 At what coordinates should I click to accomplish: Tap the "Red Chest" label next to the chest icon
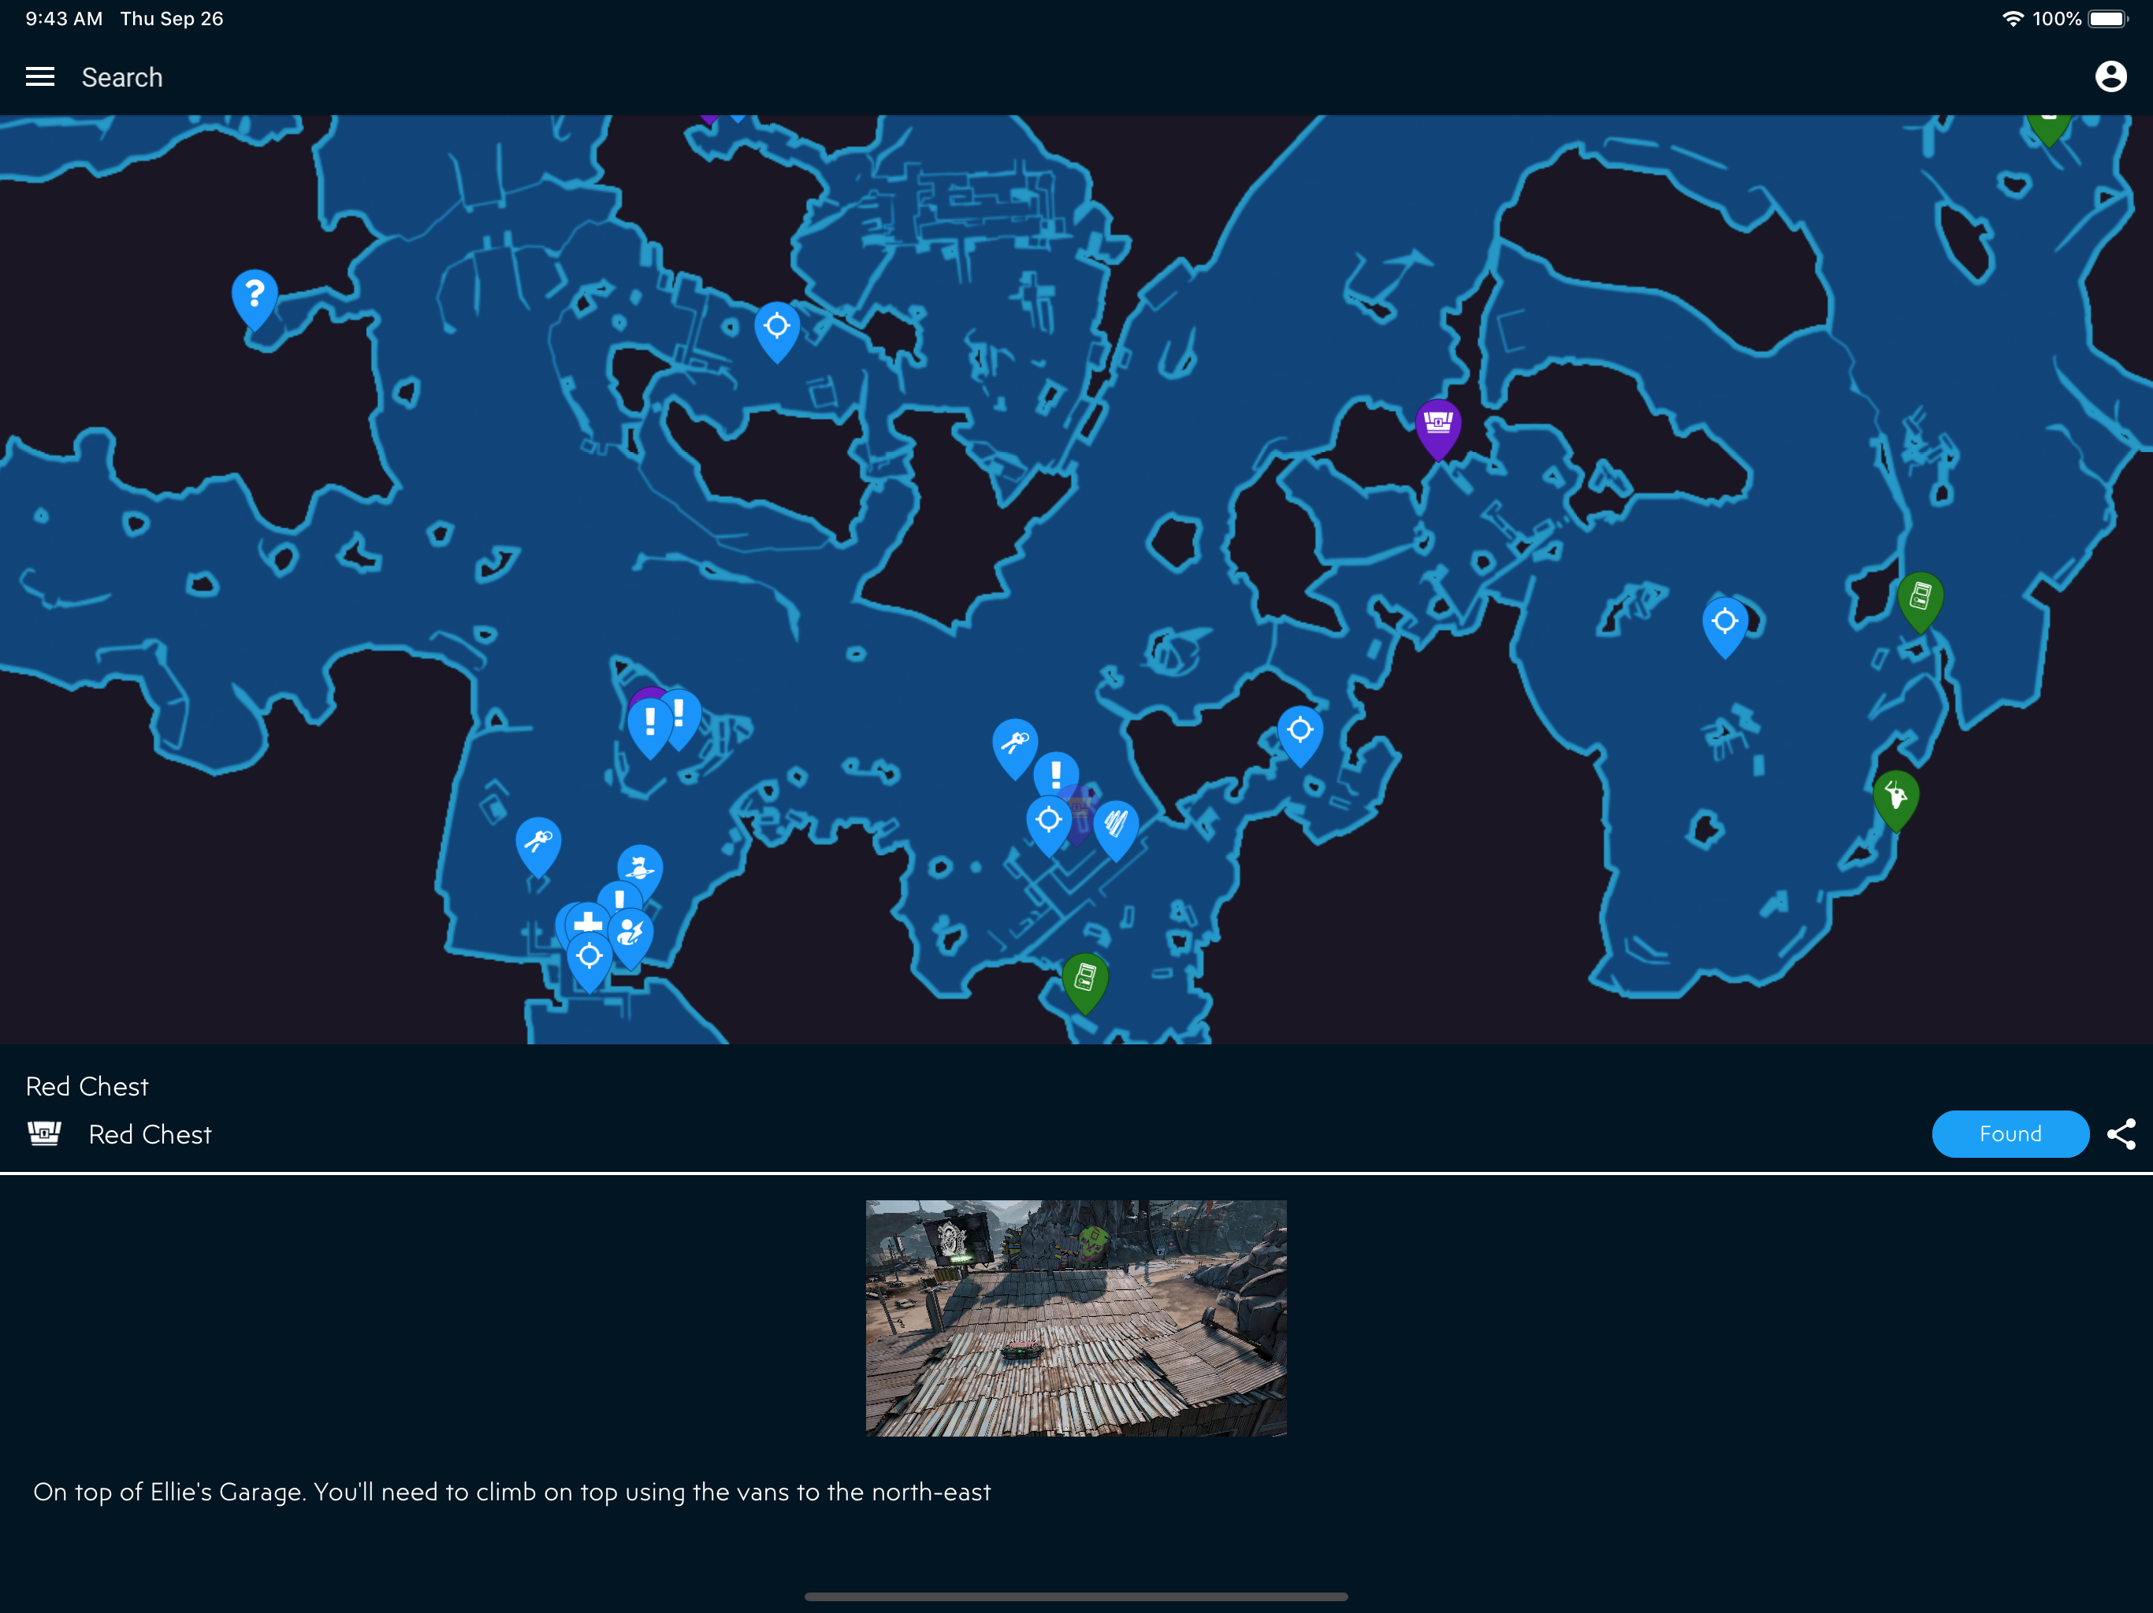[150, 1134]
